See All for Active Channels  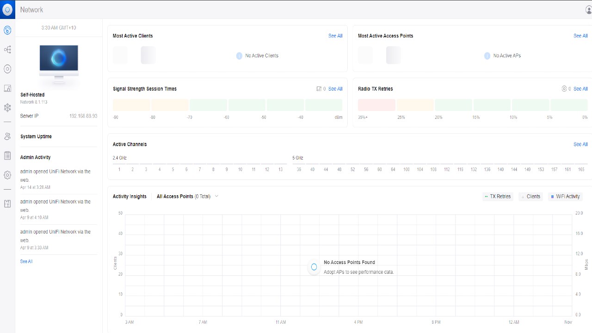580,144
